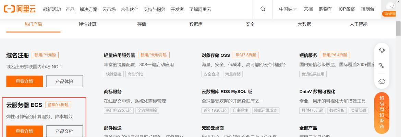The height and width of the screenshot is (137, 401).
Task: Open the 云服务器 ECS product title
Action: 24,105
